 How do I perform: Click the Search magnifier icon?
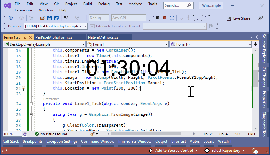(189, 5)
